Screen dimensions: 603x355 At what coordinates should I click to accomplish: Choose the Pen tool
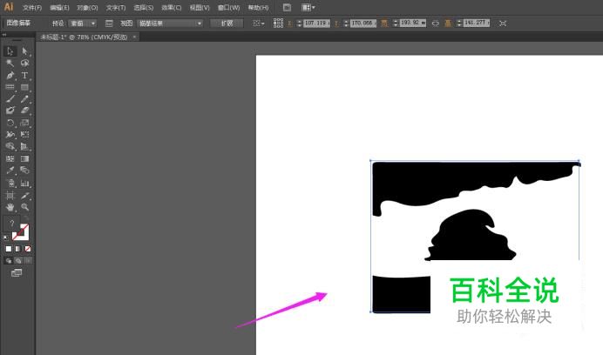pyautogui.click(x=10, y=76)
